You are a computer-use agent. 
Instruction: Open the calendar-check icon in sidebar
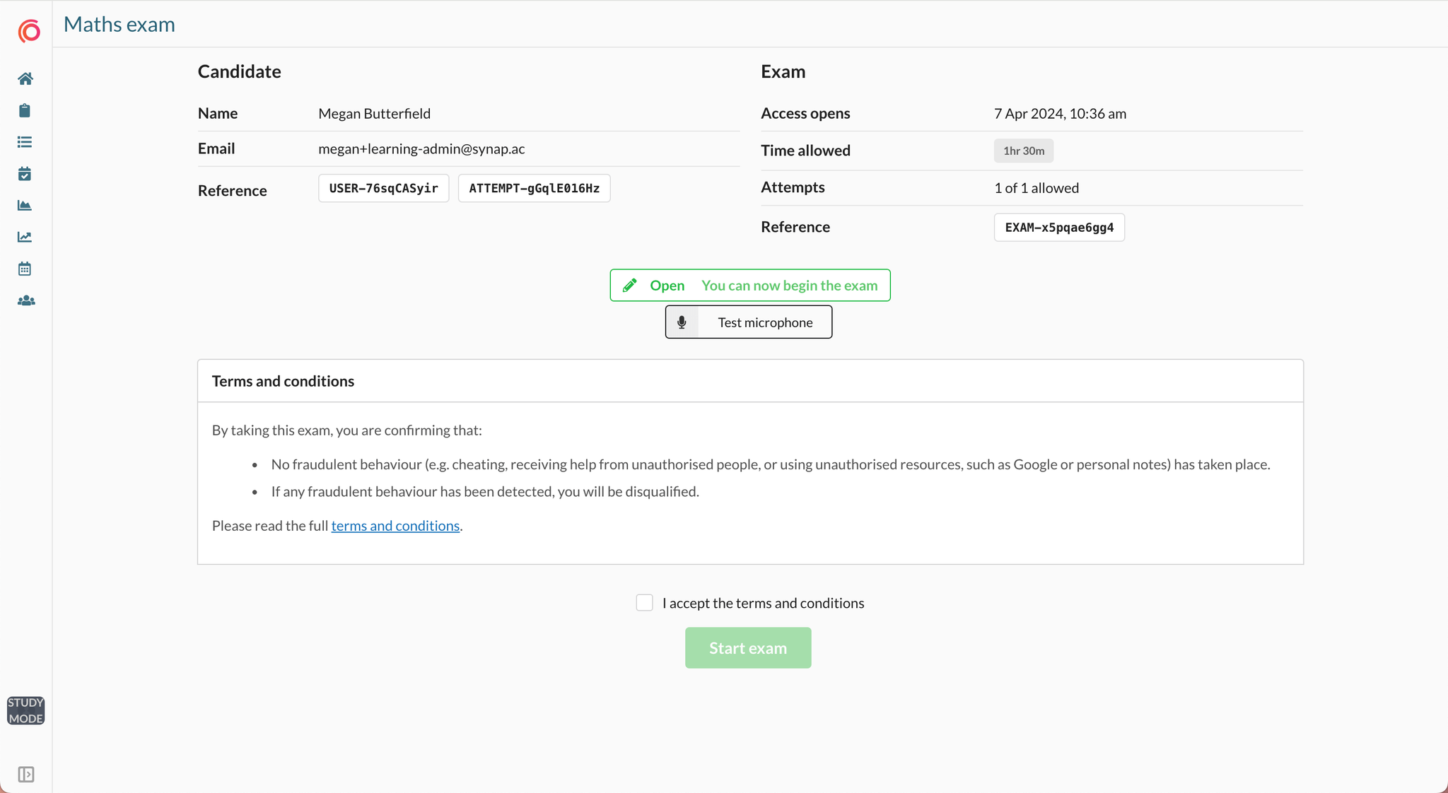coord(25,174)
